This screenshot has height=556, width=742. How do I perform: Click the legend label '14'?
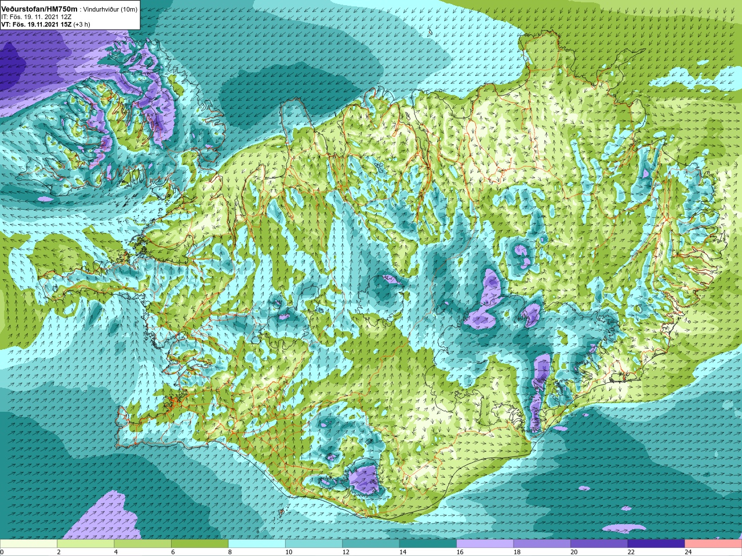(x=403, y=552)
